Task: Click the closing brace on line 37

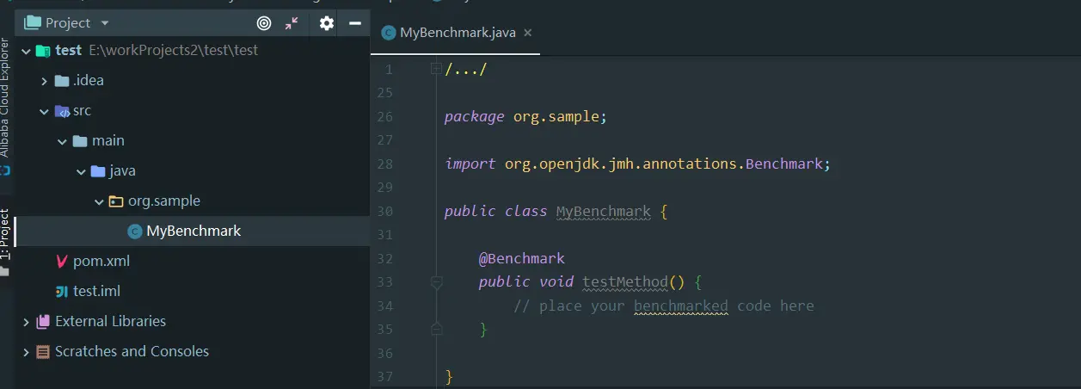Action: 449,376
